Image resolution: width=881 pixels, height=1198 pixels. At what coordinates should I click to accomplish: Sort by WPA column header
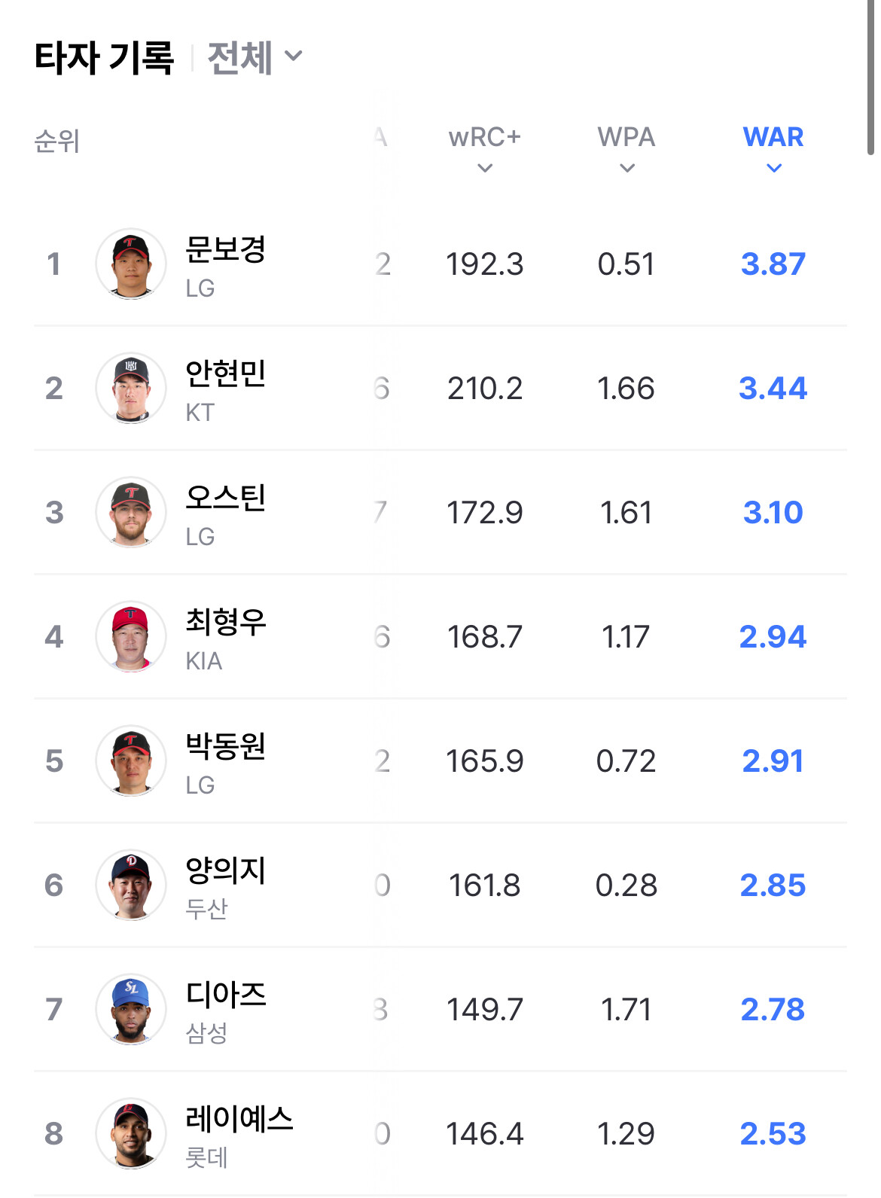(x=626, y=137)
